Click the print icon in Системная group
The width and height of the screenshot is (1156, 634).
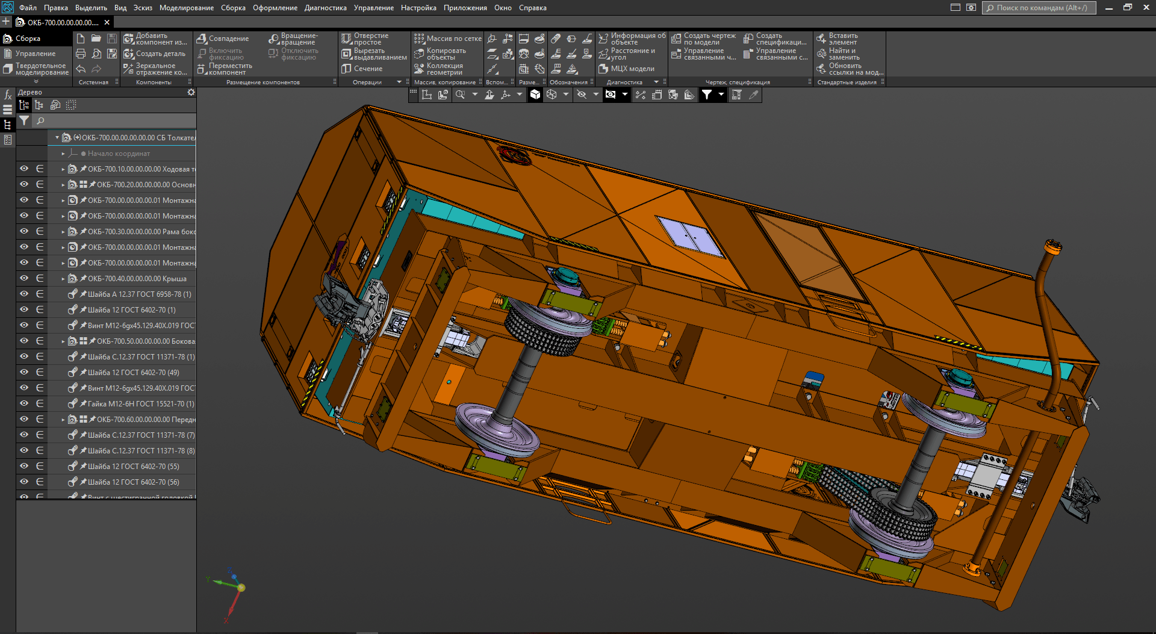pyautogui.click(x=81, y=54)
